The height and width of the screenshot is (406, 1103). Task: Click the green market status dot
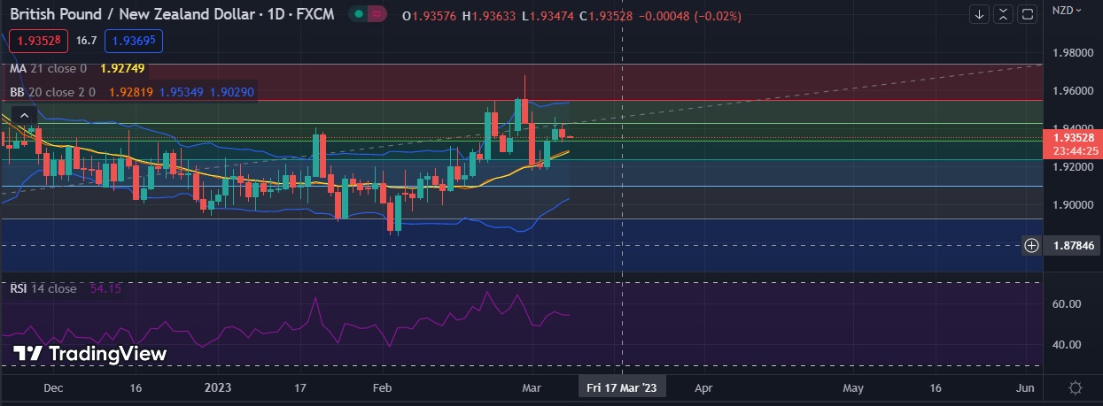pyautogui.click(x=357, y=14)
